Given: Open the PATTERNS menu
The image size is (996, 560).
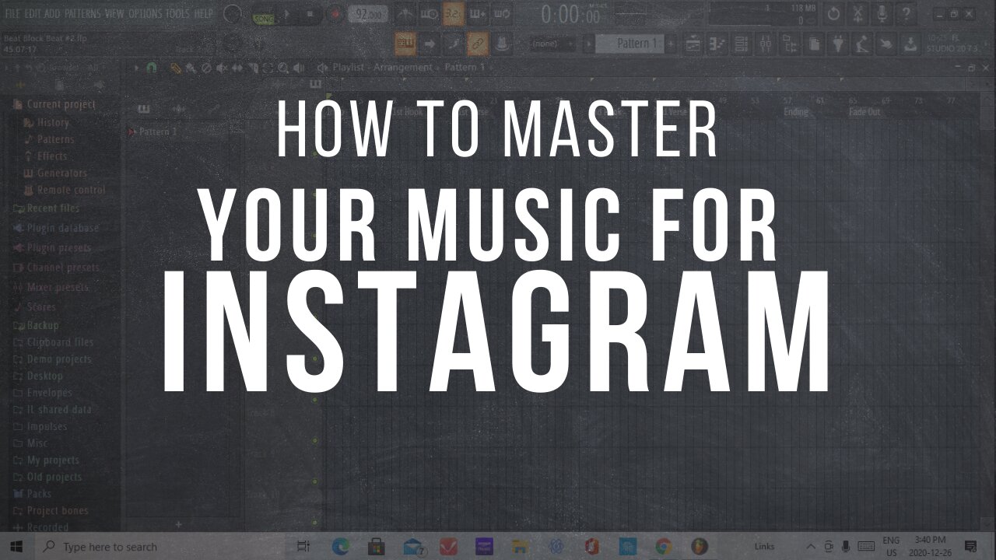Looking at the screenshot, I should [82, 14].
